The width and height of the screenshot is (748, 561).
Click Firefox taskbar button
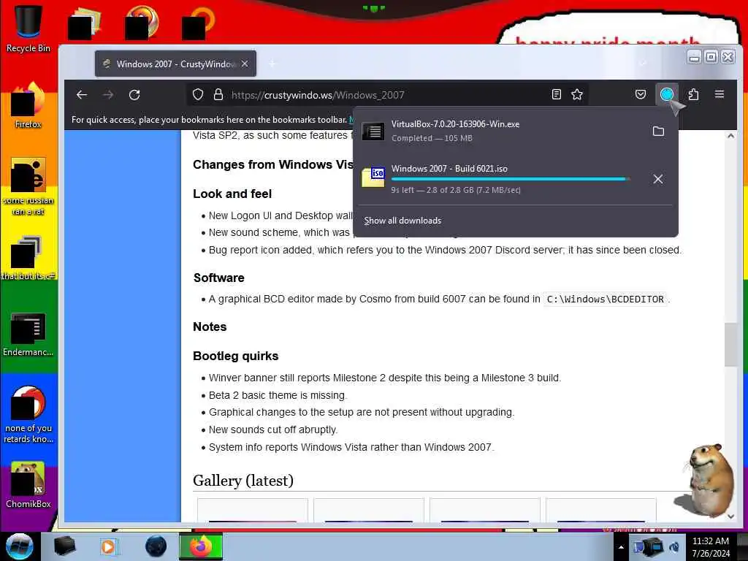pyautogui.click(x=201, y=546)
